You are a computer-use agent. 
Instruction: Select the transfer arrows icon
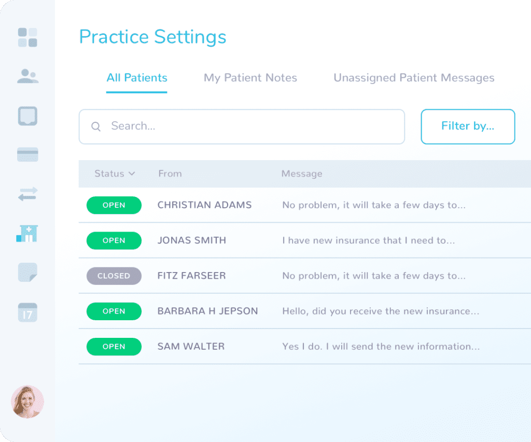tap(28, 193)
